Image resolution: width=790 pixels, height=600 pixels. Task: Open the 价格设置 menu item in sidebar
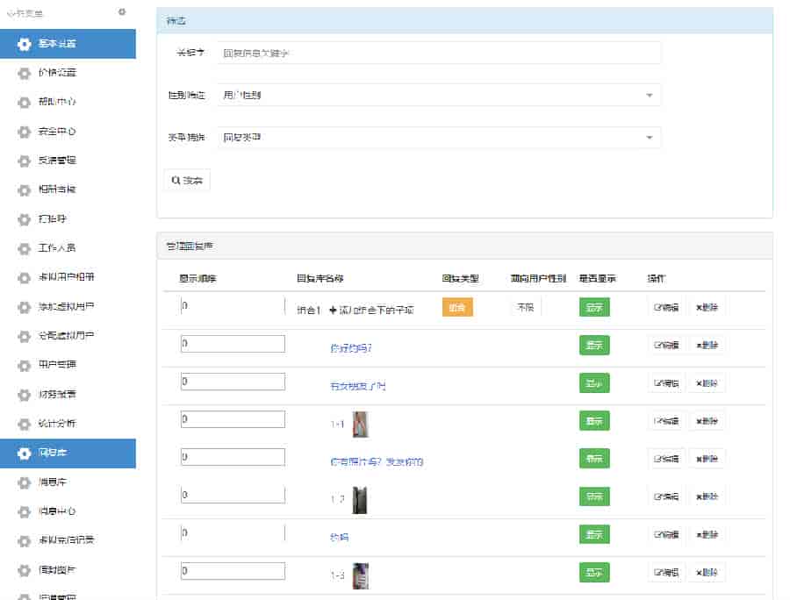58,73
